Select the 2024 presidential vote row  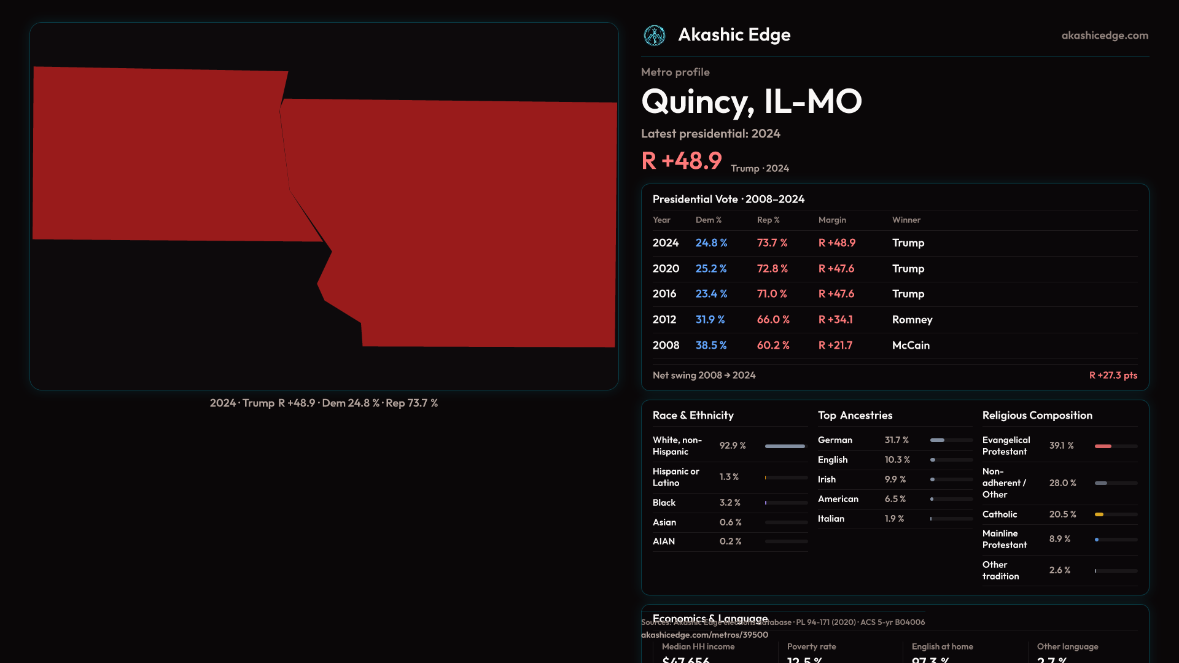(x=894, y=243)
